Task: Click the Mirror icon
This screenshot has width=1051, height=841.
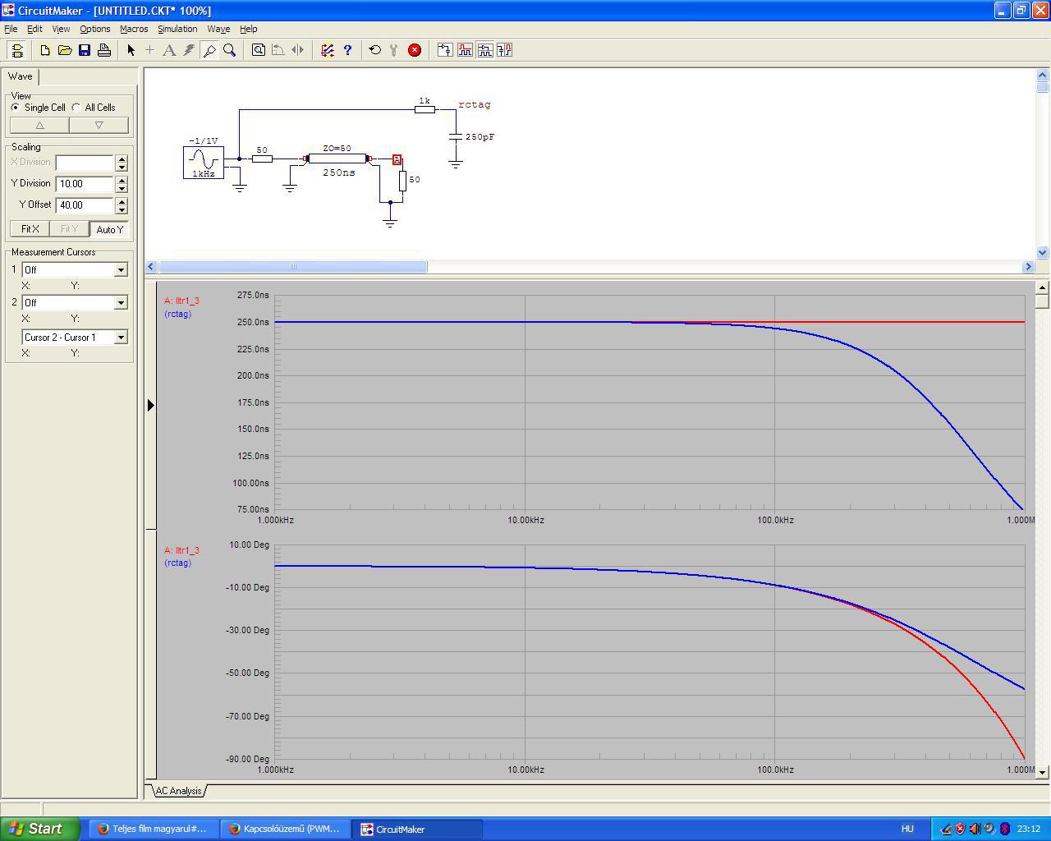Action: point(297,50)
